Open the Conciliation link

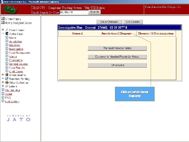pyautogui.click(x=16, y=60)
